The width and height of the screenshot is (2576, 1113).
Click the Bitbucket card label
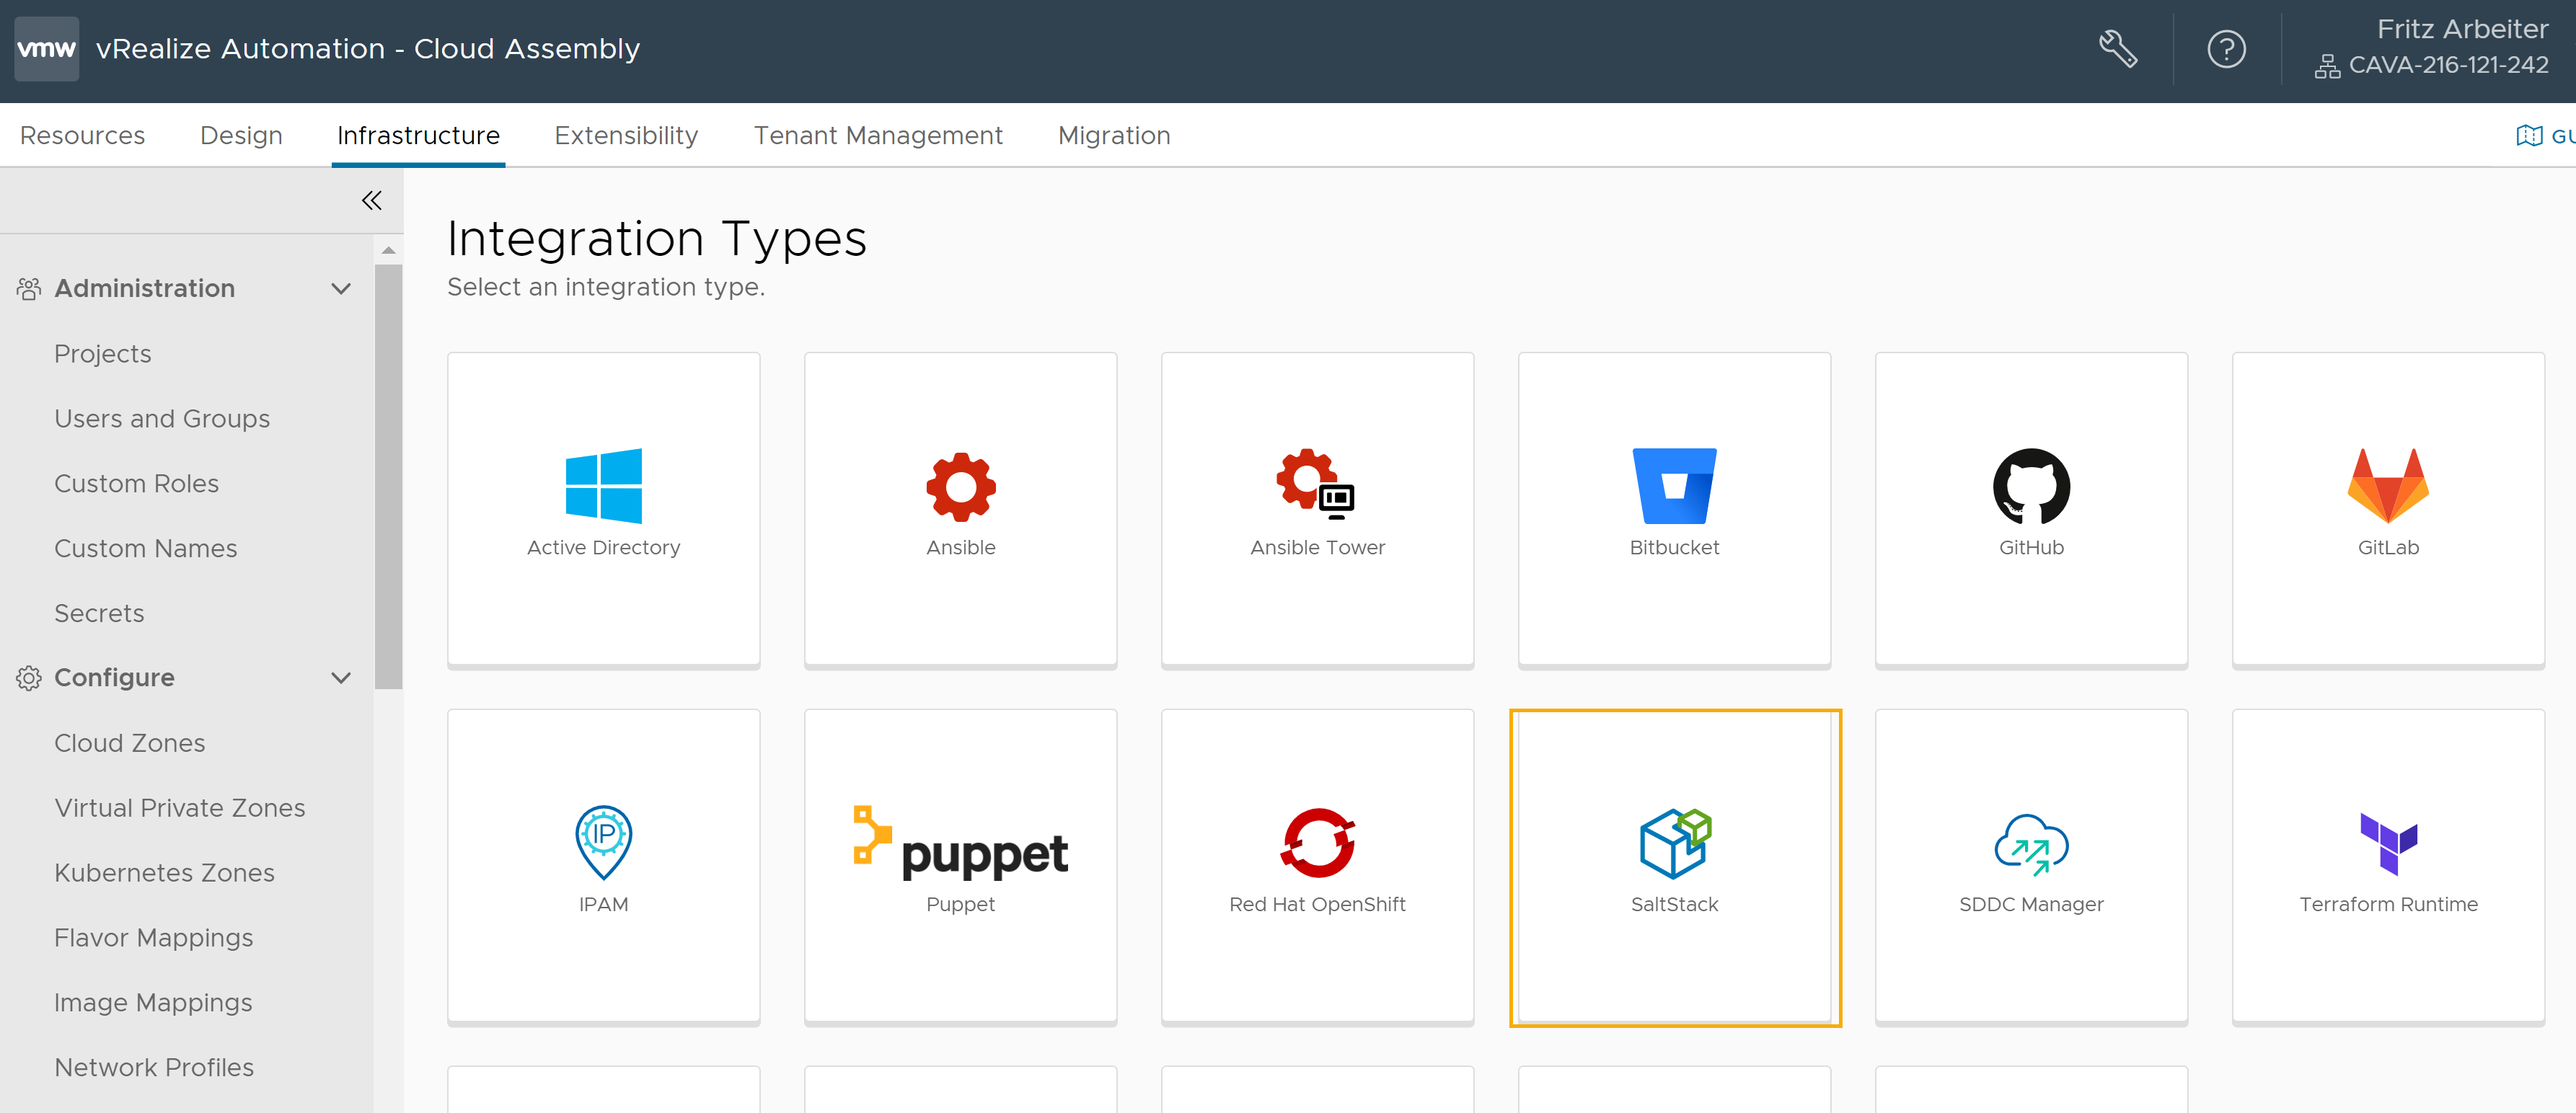1675,548
